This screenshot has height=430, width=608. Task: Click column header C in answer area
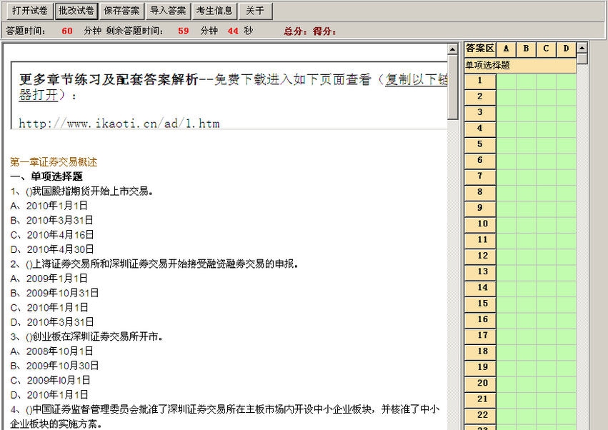[x=547, y=49]
